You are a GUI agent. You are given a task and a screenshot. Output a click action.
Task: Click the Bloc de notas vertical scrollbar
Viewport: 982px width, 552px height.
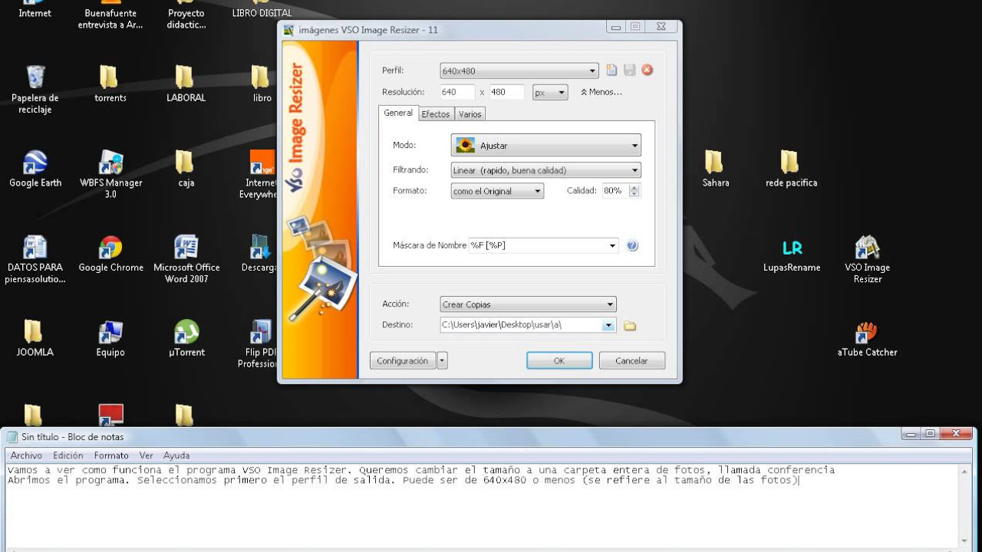click(x=965, y=506)
